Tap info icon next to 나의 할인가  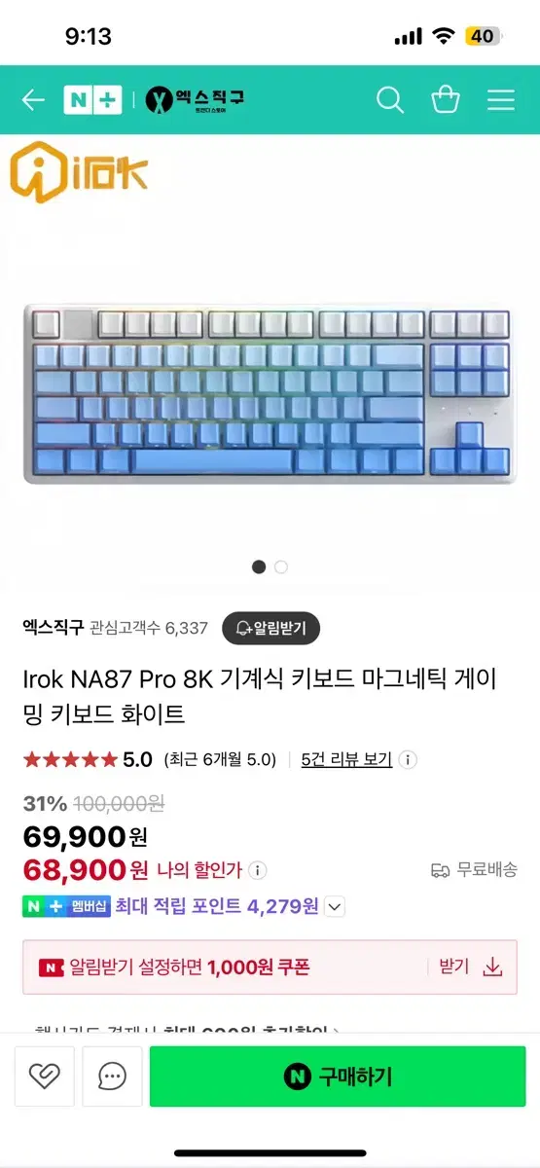point(258,870)
